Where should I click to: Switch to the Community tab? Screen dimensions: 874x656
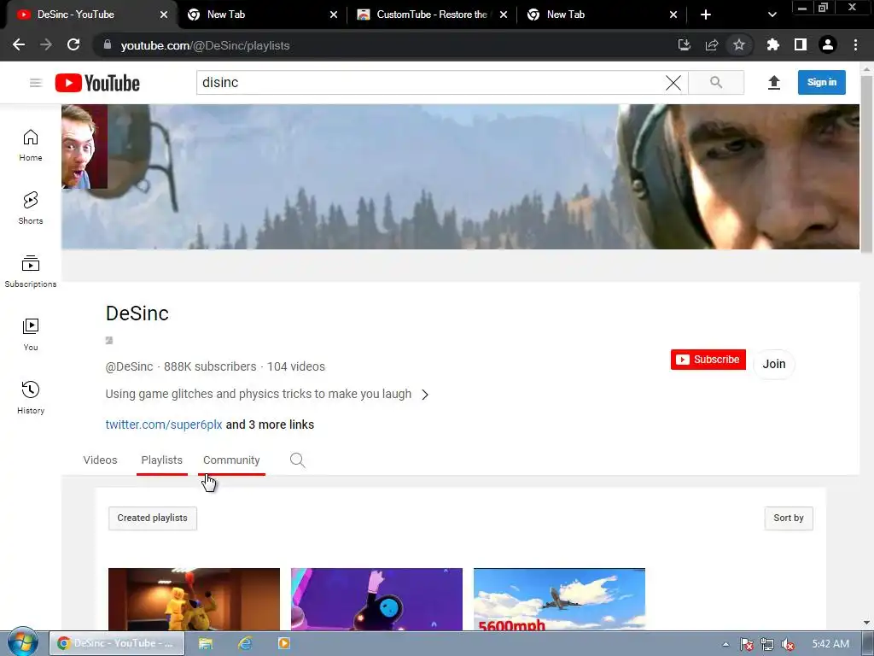click(231, 460)
